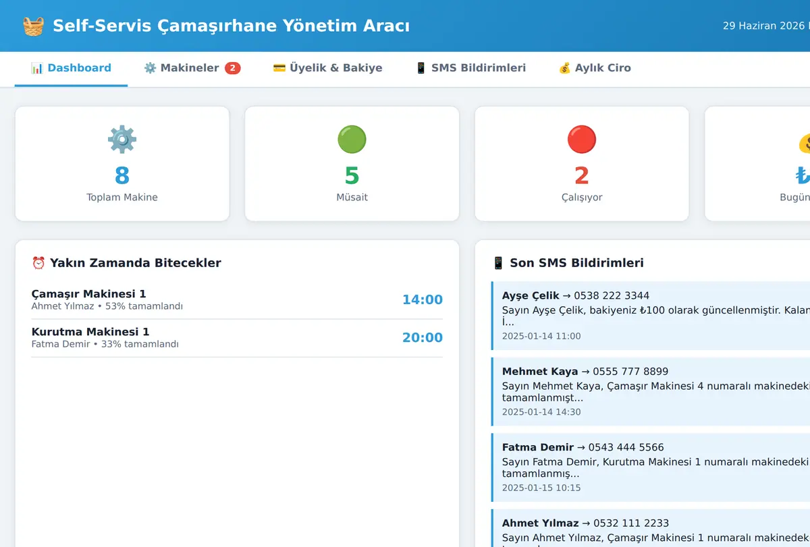The image size is (810, 547).
Task: Open the Fatma Demir SMS notification
Action: point(651,467)
